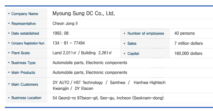Click the customer name Samhwa
This screenshot has height=111, width=213.
pyautogui.click(x=118, y=83)
